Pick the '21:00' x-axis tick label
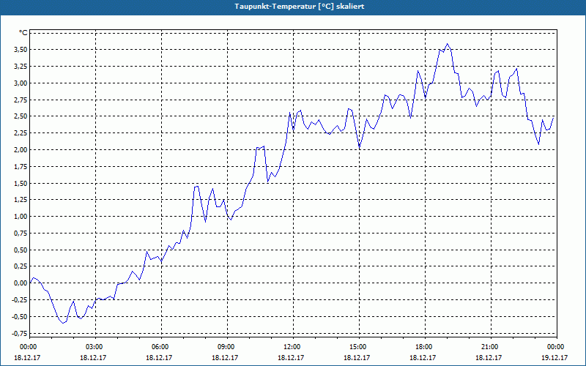This screenshot has height=366, width=586. pos(490,347)
